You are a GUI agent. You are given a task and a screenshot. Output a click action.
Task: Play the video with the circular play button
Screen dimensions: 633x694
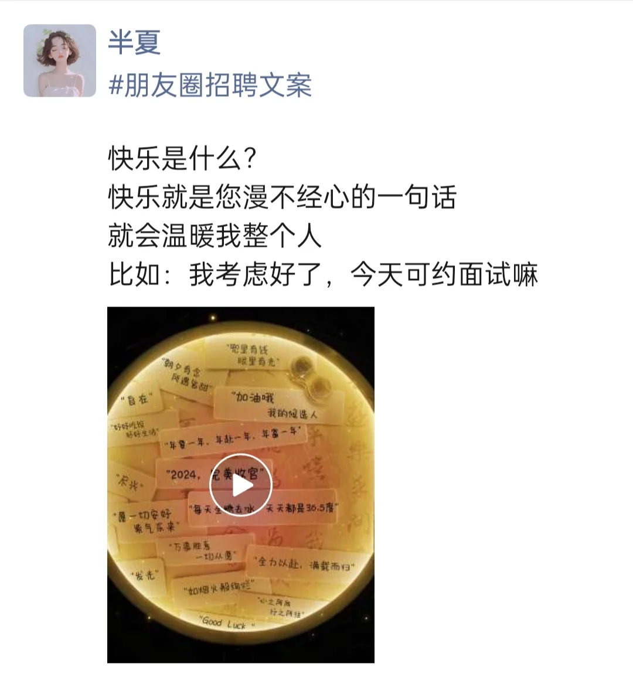(240, 485)
